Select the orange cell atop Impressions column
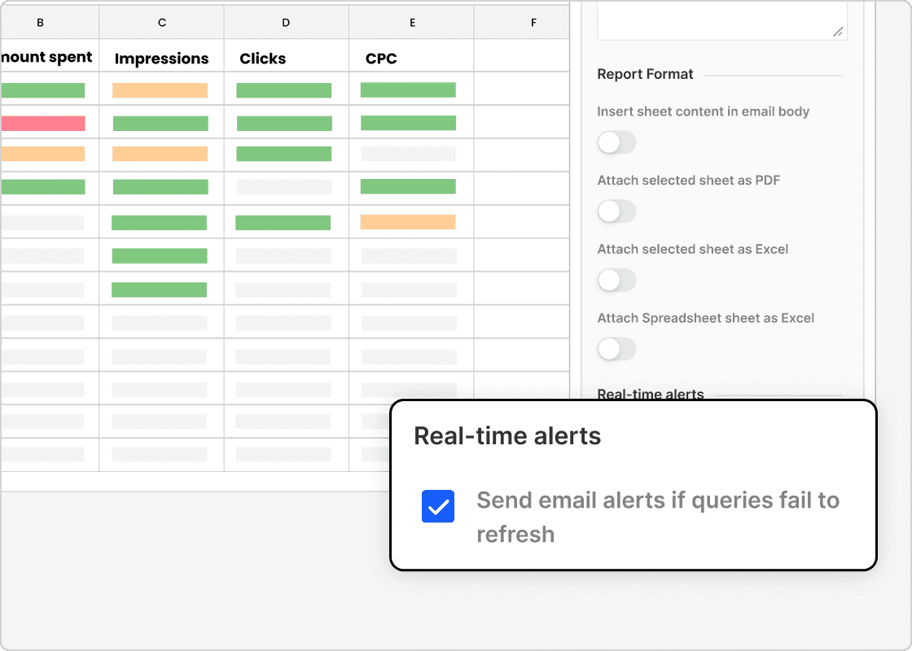This screenshot has height=651, width=912. click(161, 90)
